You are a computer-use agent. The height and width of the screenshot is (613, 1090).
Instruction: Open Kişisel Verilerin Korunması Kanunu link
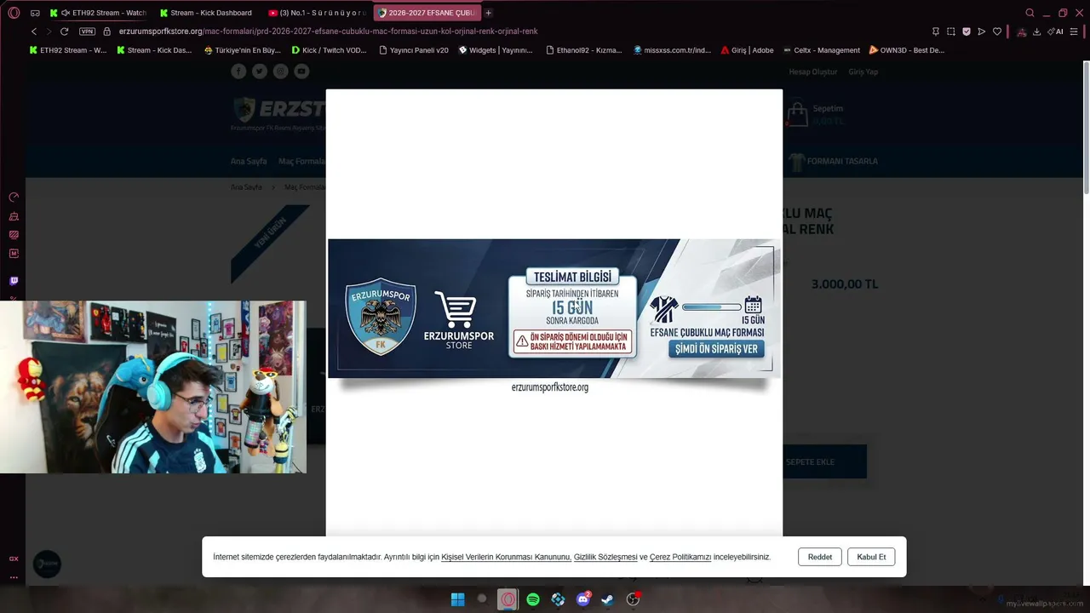point(506,557)
